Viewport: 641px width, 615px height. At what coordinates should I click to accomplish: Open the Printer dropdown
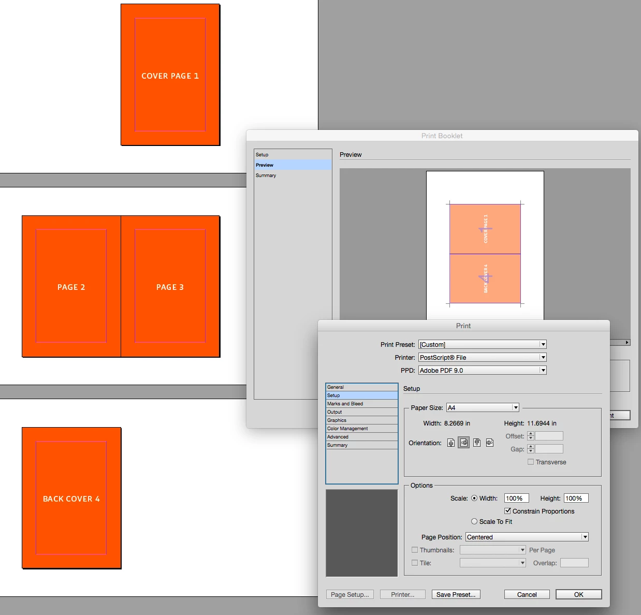click(x=483, y=357)
